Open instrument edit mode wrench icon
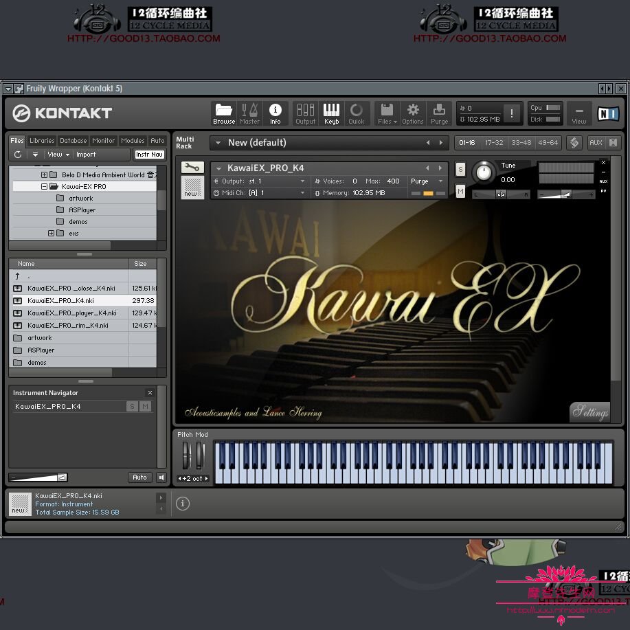The width and height of the screenshot is (630, 630). point(192,167)
